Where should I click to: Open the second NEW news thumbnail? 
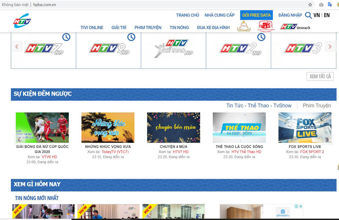point(108,212)
